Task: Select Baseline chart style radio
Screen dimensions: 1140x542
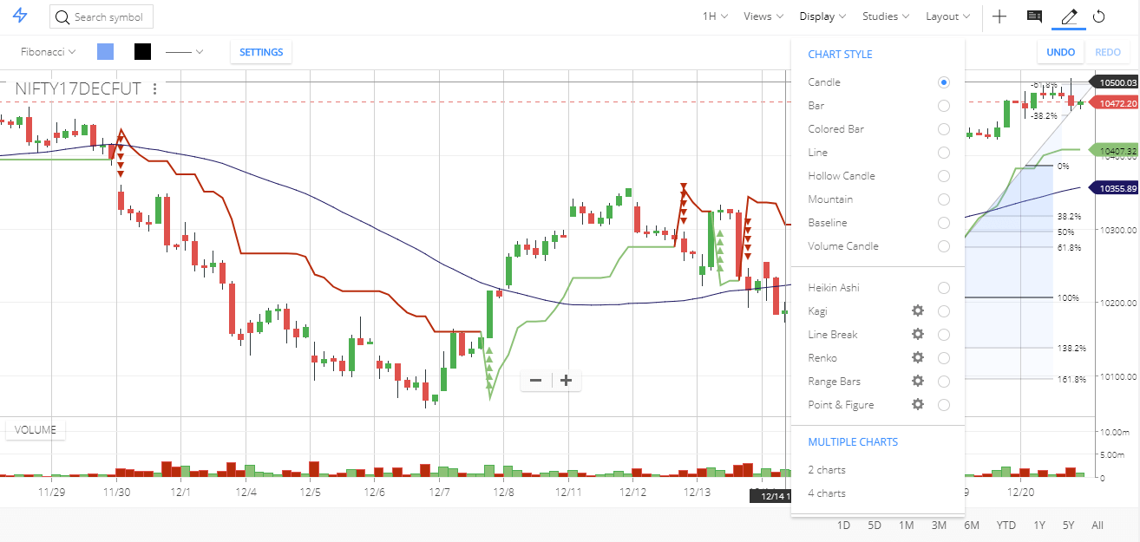Action: [x=943, y=223]
